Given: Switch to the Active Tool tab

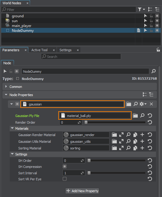Looking at the screenshot, I should 39,50.
